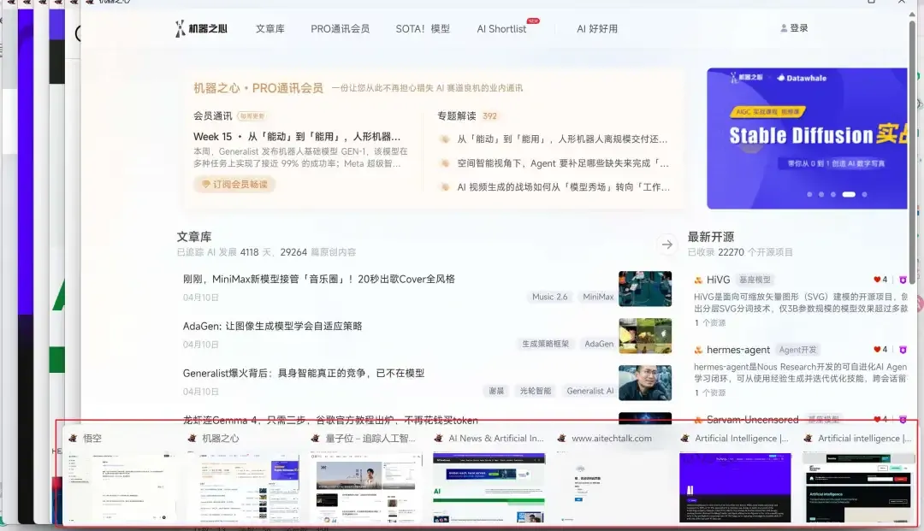Open article AdaGen: 让图像生成模型学会自适应策略

[272, 326]
